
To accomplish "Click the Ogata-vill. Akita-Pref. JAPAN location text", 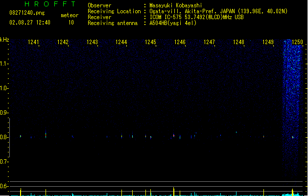I will click(x=218, y=11).
